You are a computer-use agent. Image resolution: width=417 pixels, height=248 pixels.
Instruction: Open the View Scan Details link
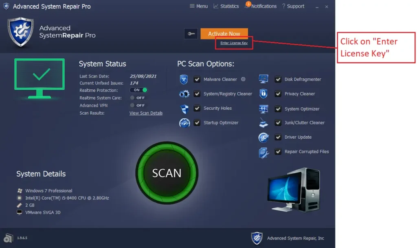tap(146, 113)
